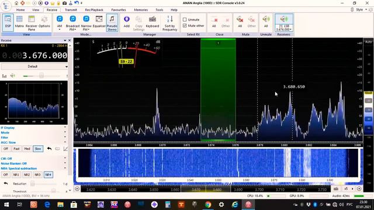This screenshot has height=210, width=374.
Task: Open the Rec/Playback ribbon tab
Action: coord(94,10)
